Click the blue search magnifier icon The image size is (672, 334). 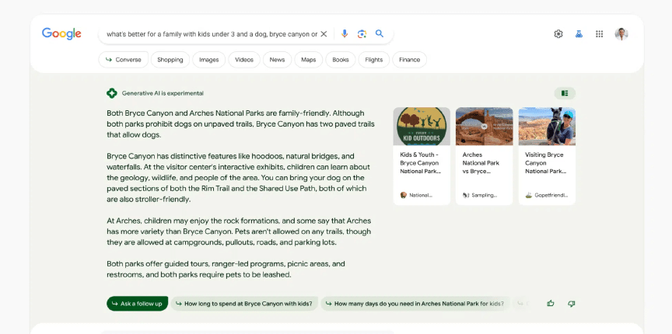(x=380, y=33)
